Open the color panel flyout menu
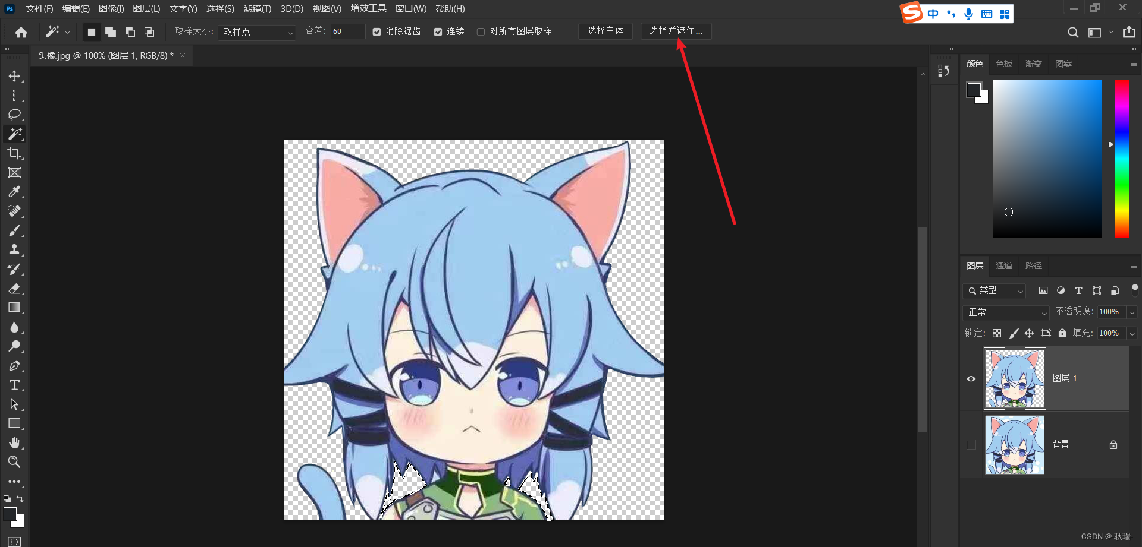Image resolution: width=1142 pixels, height=547 pixels. coord(1134,64)
